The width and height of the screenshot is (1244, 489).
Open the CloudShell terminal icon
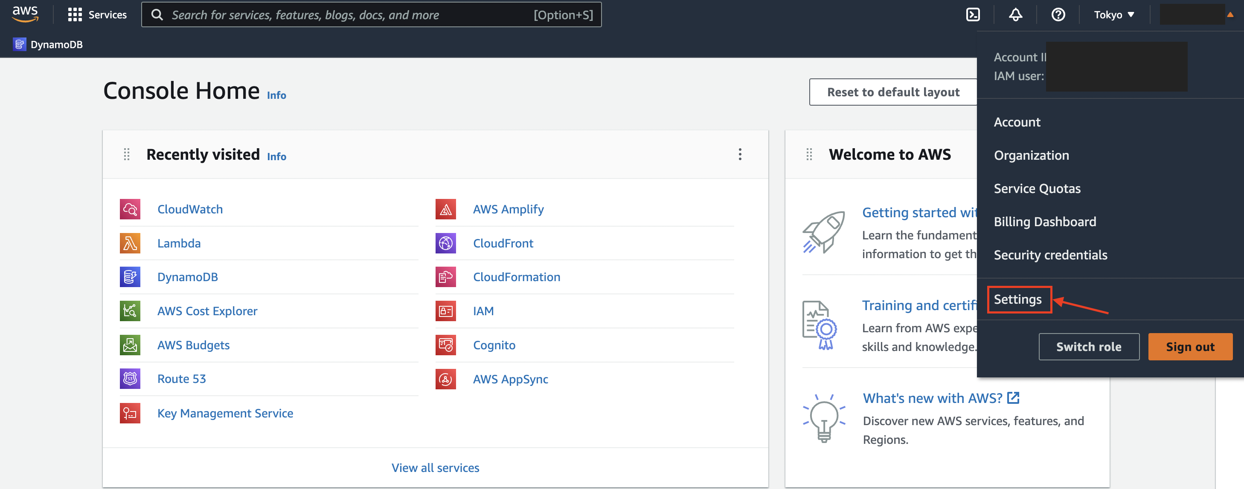tap(973, 14)
